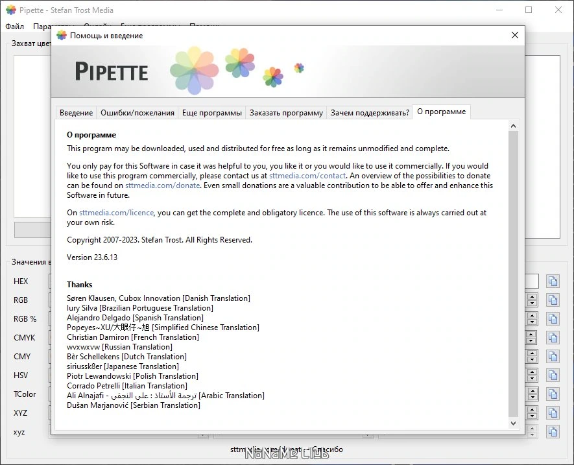Screen dimensions: 574x465
Task: Open the Ошибки/пожелания tab
Action: (x=138, y=113)
